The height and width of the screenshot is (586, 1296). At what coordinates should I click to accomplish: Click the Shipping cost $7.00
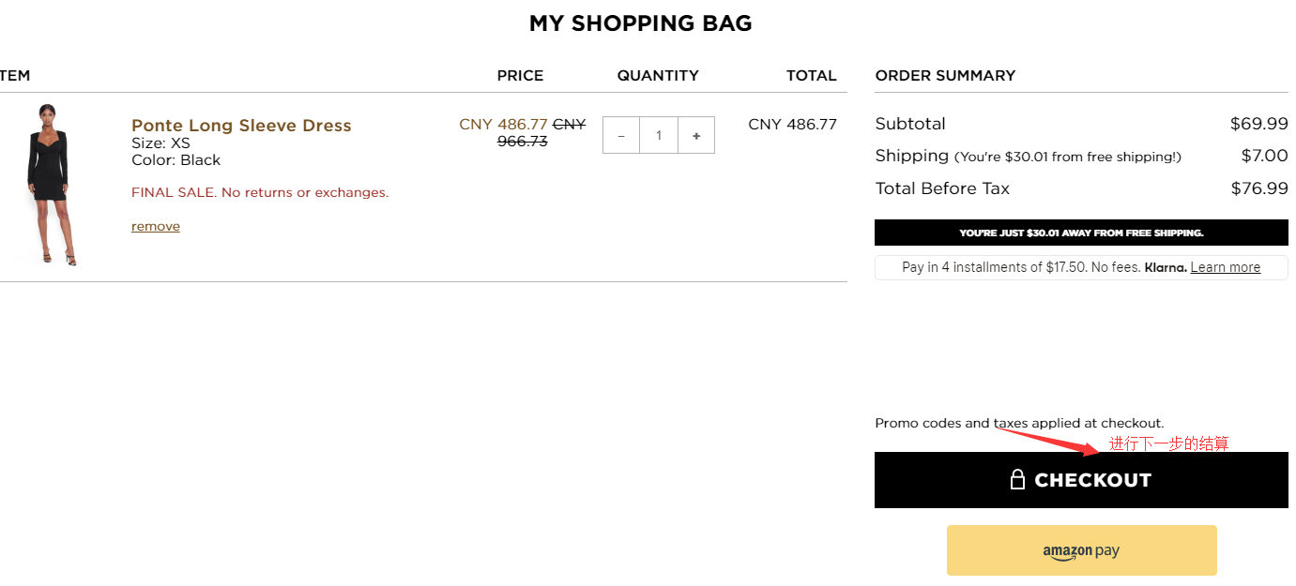point(1264,156)
